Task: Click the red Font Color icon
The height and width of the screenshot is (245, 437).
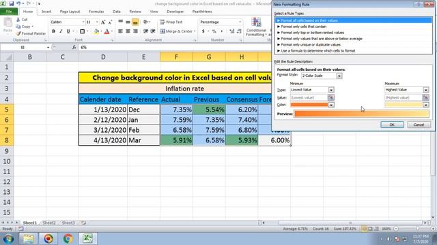Action: pos(107,31)
